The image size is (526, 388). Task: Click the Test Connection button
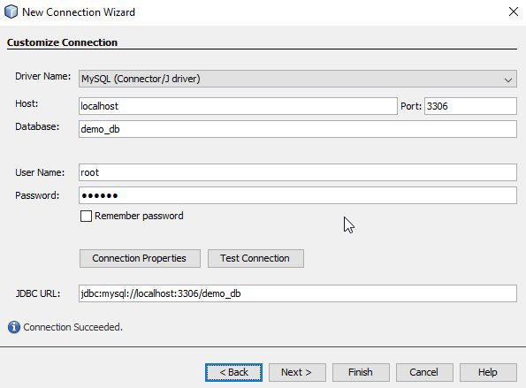point(255,258)
